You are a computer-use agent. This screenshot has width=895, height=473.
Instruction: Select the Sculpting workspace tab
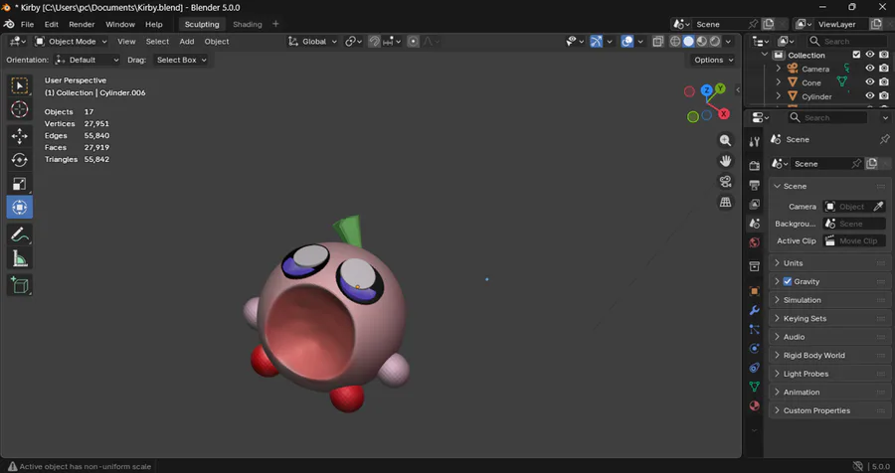pos(202,25)
